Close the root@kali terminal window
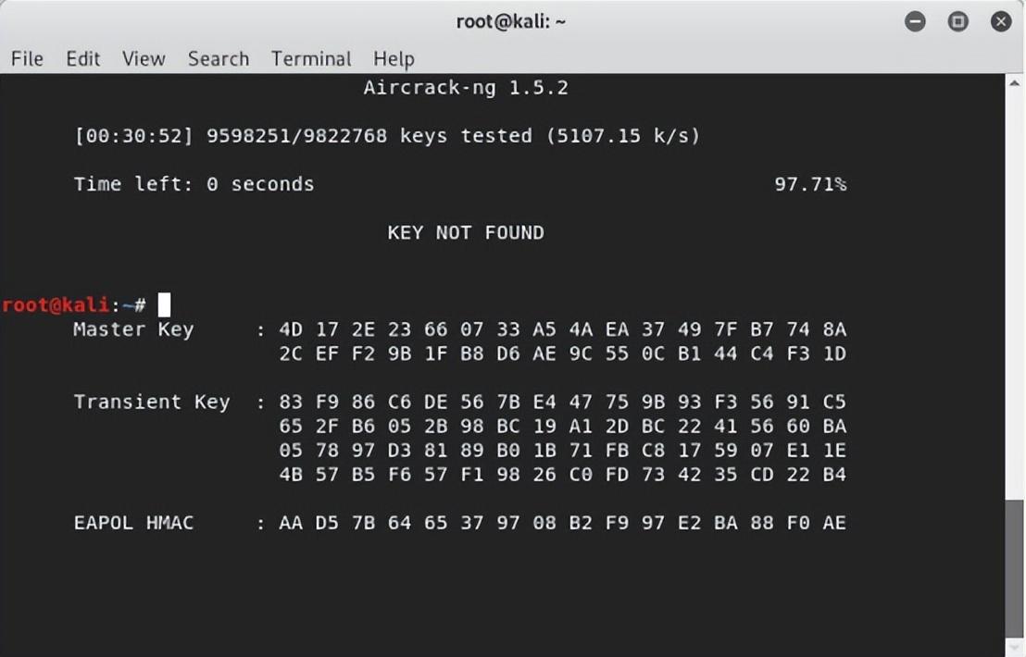The width and height of the screenshot is (1026, 657). [1000, 21]
